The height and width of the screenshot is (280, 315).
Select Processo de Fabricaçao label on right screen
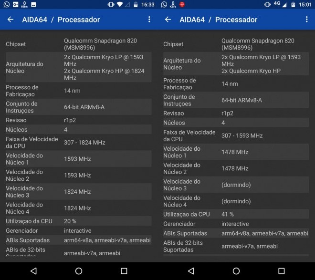pyautogui.click(x=179, y=84)
